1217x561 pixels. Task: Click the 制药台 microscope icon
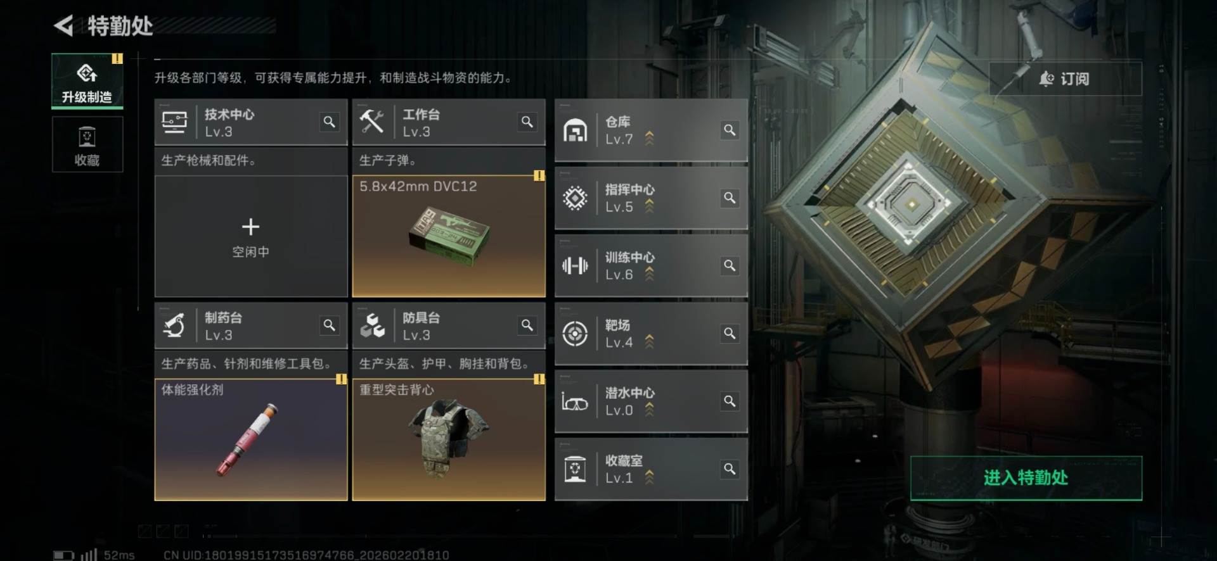tap(174, 325)
